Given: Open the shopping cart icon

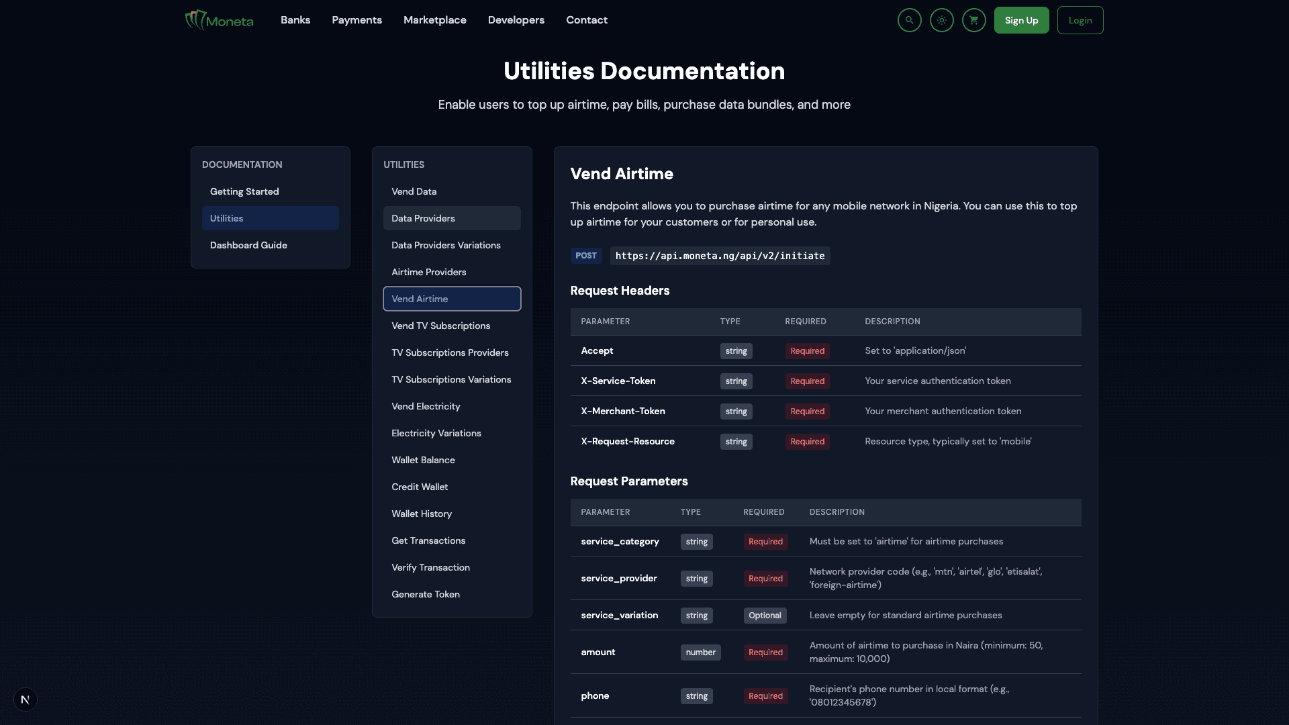Looking at the screenshot, I should (x=973, y=20).
